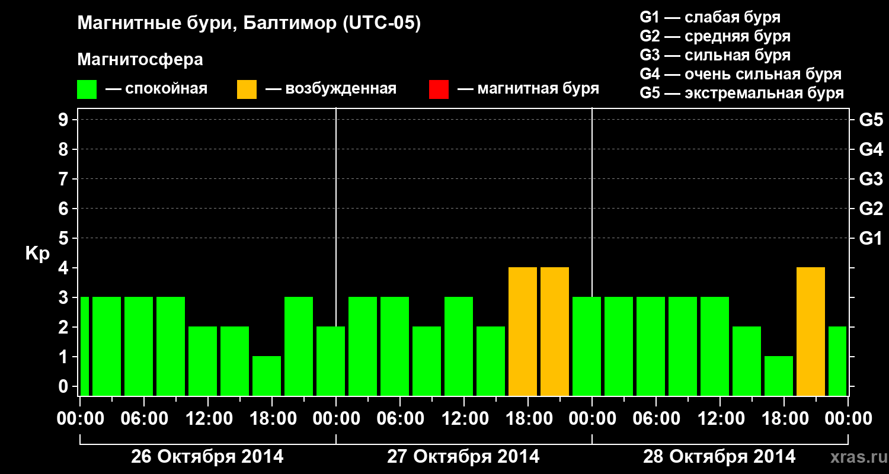Click the 06:00 tick label of 28 October
889x474 pixels.
coord(656,418)
